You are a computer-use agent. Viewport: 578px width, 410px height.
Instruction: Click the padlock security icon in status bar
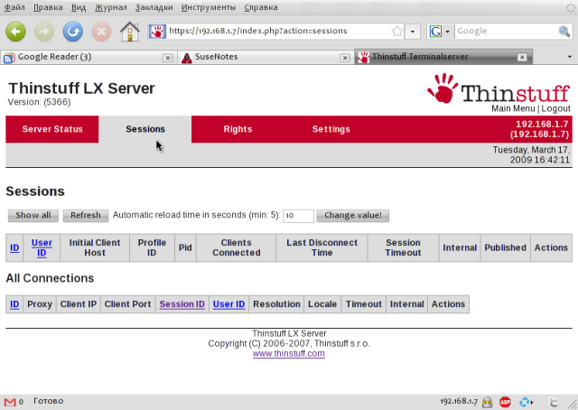(487, 402)
